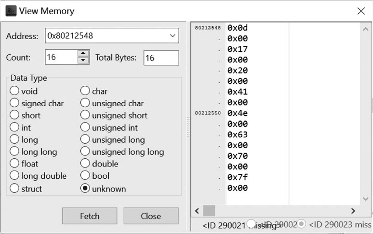Select the struct radio button
The width and height of the screenshot is (373, 234).
(15, 188)
